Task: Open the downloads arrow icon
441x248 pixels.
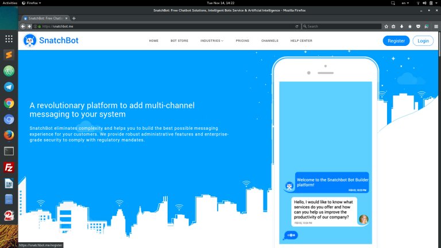Action: [401, 26]
